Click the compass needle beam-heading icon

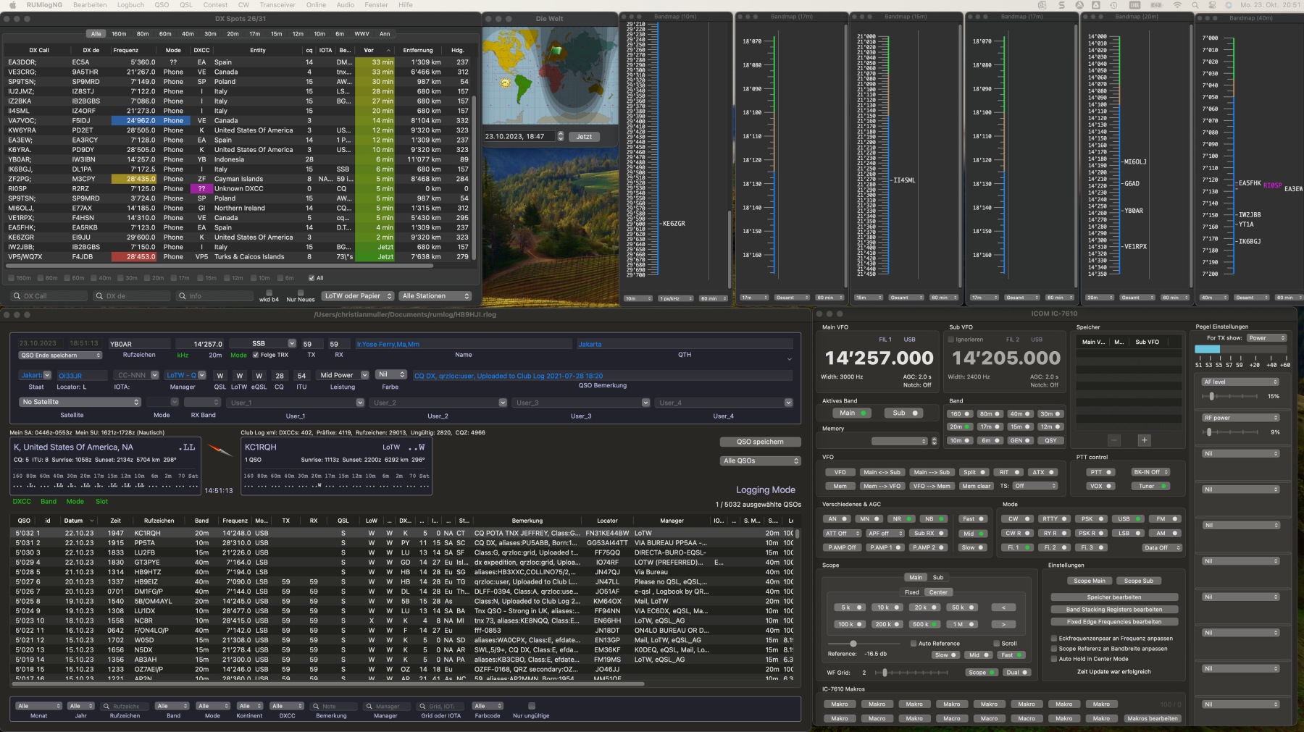(220, 450)
